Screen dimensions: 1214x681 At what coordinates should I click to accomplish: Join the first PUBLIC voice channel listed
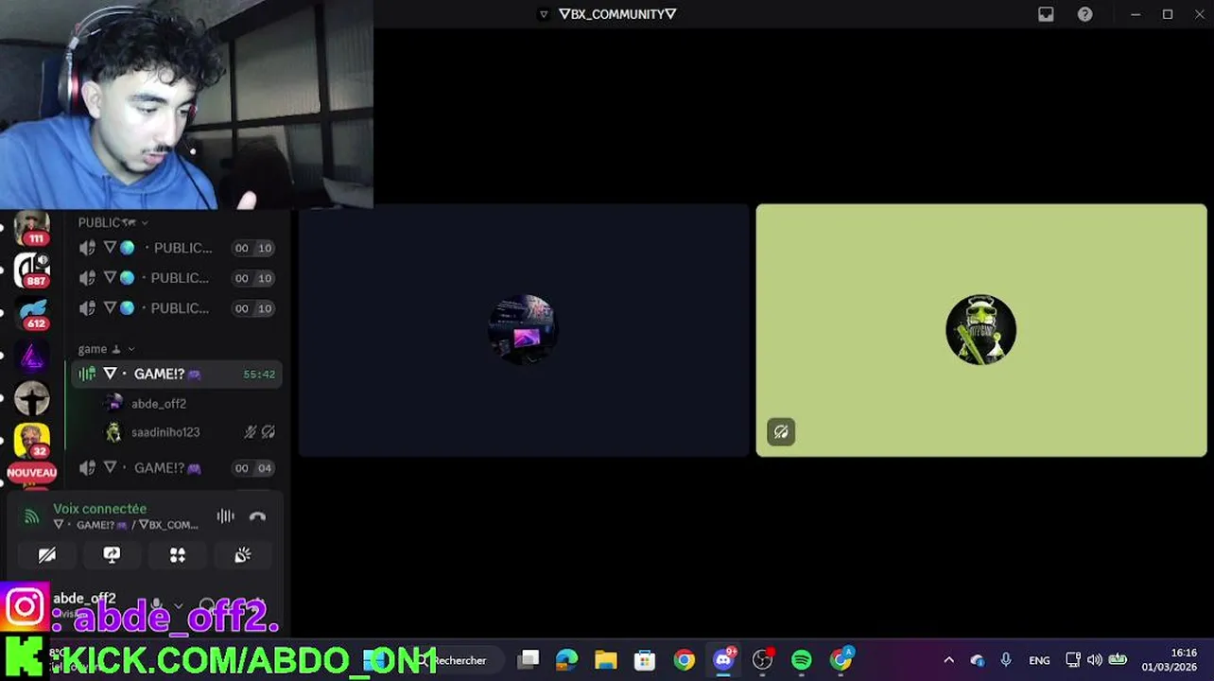point(178,248)
